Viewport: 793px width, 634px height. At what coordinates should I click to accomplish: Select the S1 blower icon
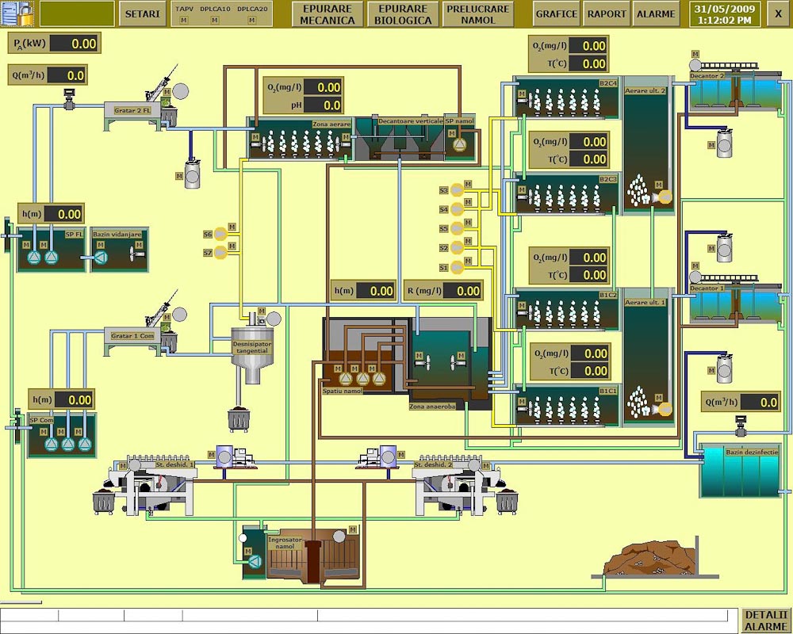456,267
